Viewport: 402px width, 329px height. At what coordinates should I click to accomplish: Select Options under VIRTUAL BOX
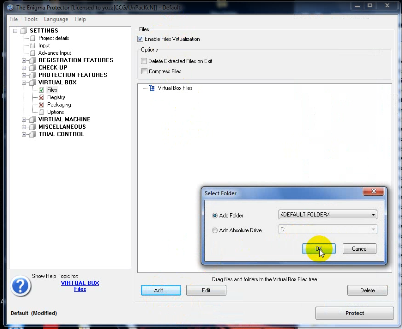(x=55, y=112)
